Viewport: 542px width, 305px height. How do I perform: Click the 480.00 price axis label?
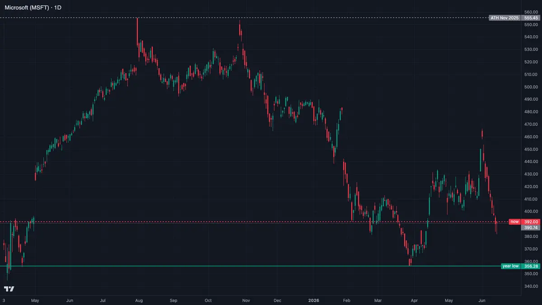coord(531,112)
